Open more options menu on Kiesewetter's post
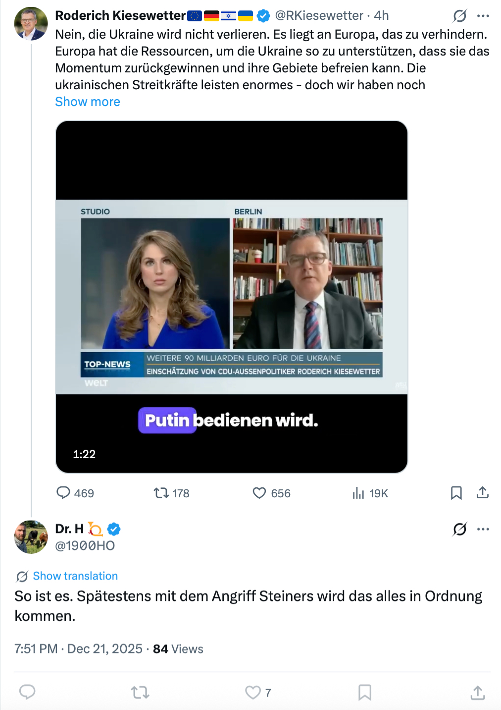501x710 pixels. [483, 16]
